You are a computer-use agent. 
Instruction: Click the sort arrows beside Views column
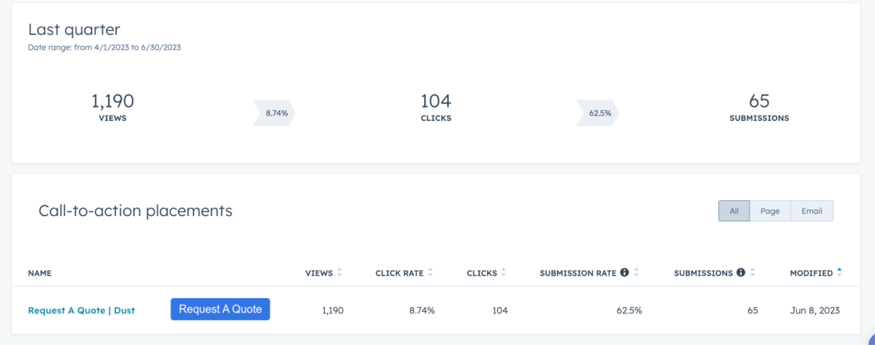[x=340, y=272]
